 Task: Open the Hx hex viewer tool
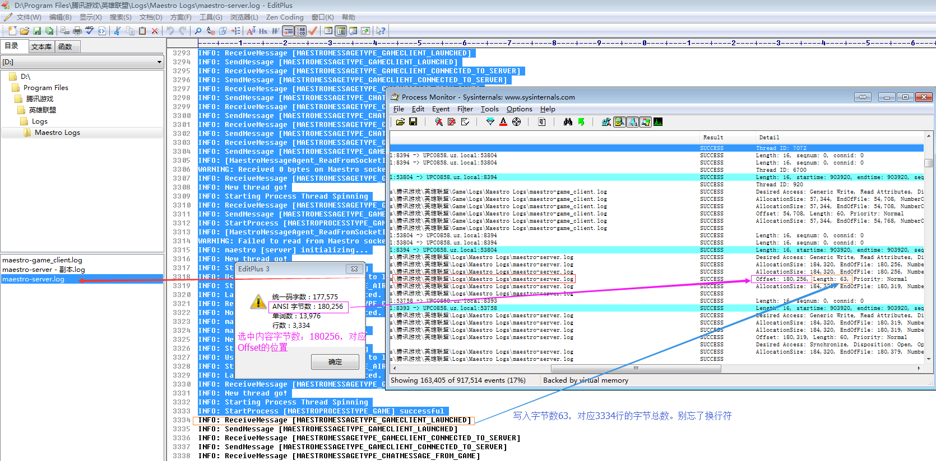click(263, 31)
